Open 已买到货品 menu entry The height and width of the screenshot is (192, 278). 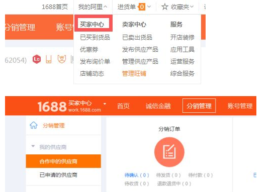tap(95, 37)
